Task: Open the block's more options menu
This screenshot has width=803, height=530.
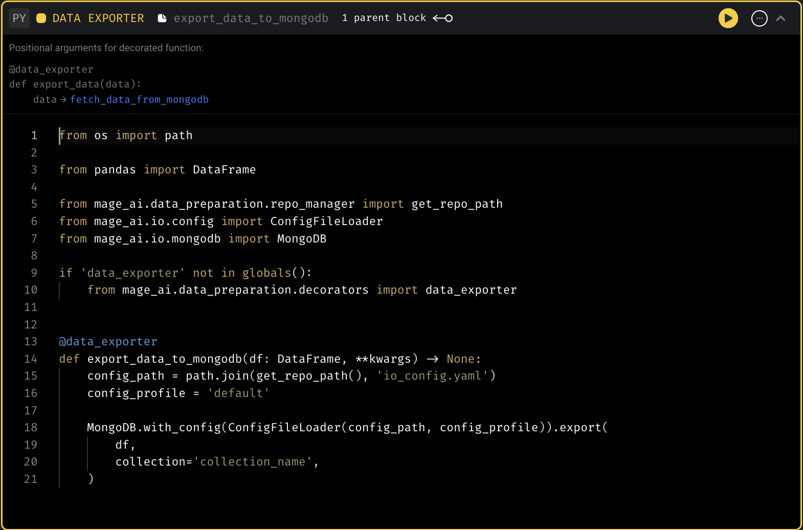Action: (x=760, y=18)
